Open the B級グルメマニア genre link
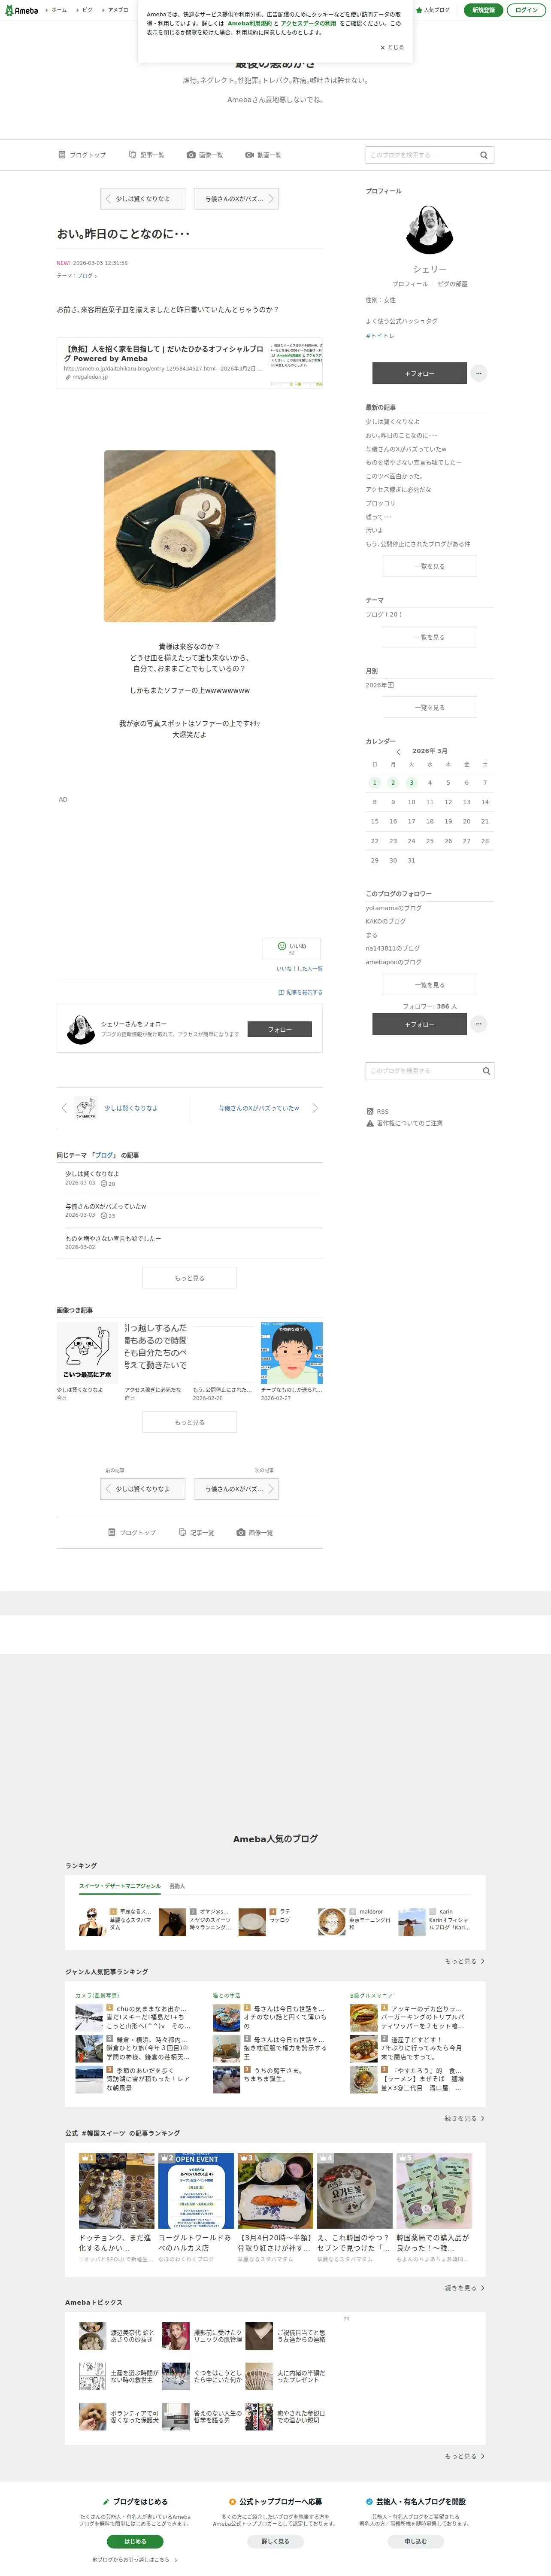The width and height of the screenshot is (551, 2576). coord(371,1995)
